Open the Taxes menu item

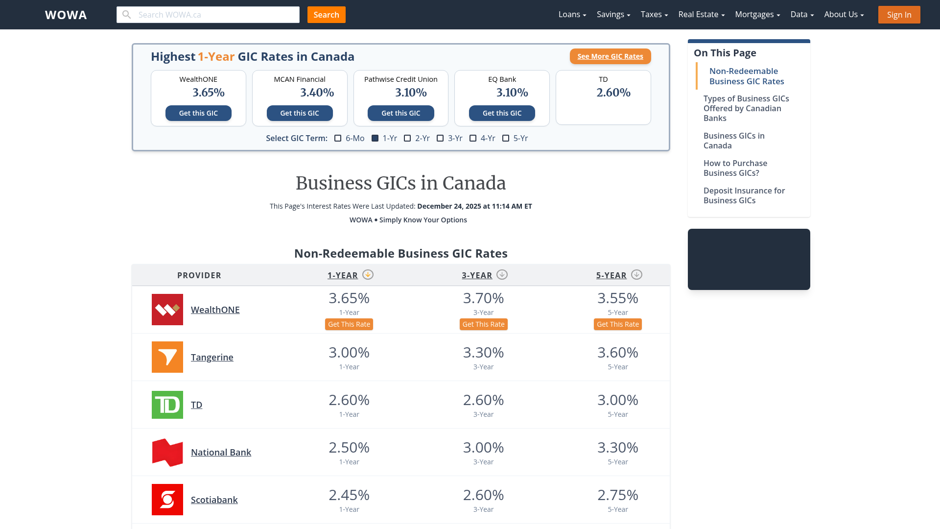pos(654,14)
